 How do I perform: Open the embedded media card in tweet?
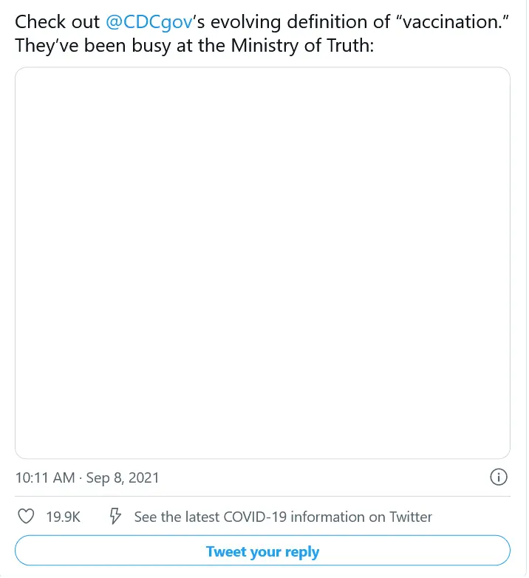[262, 262]
